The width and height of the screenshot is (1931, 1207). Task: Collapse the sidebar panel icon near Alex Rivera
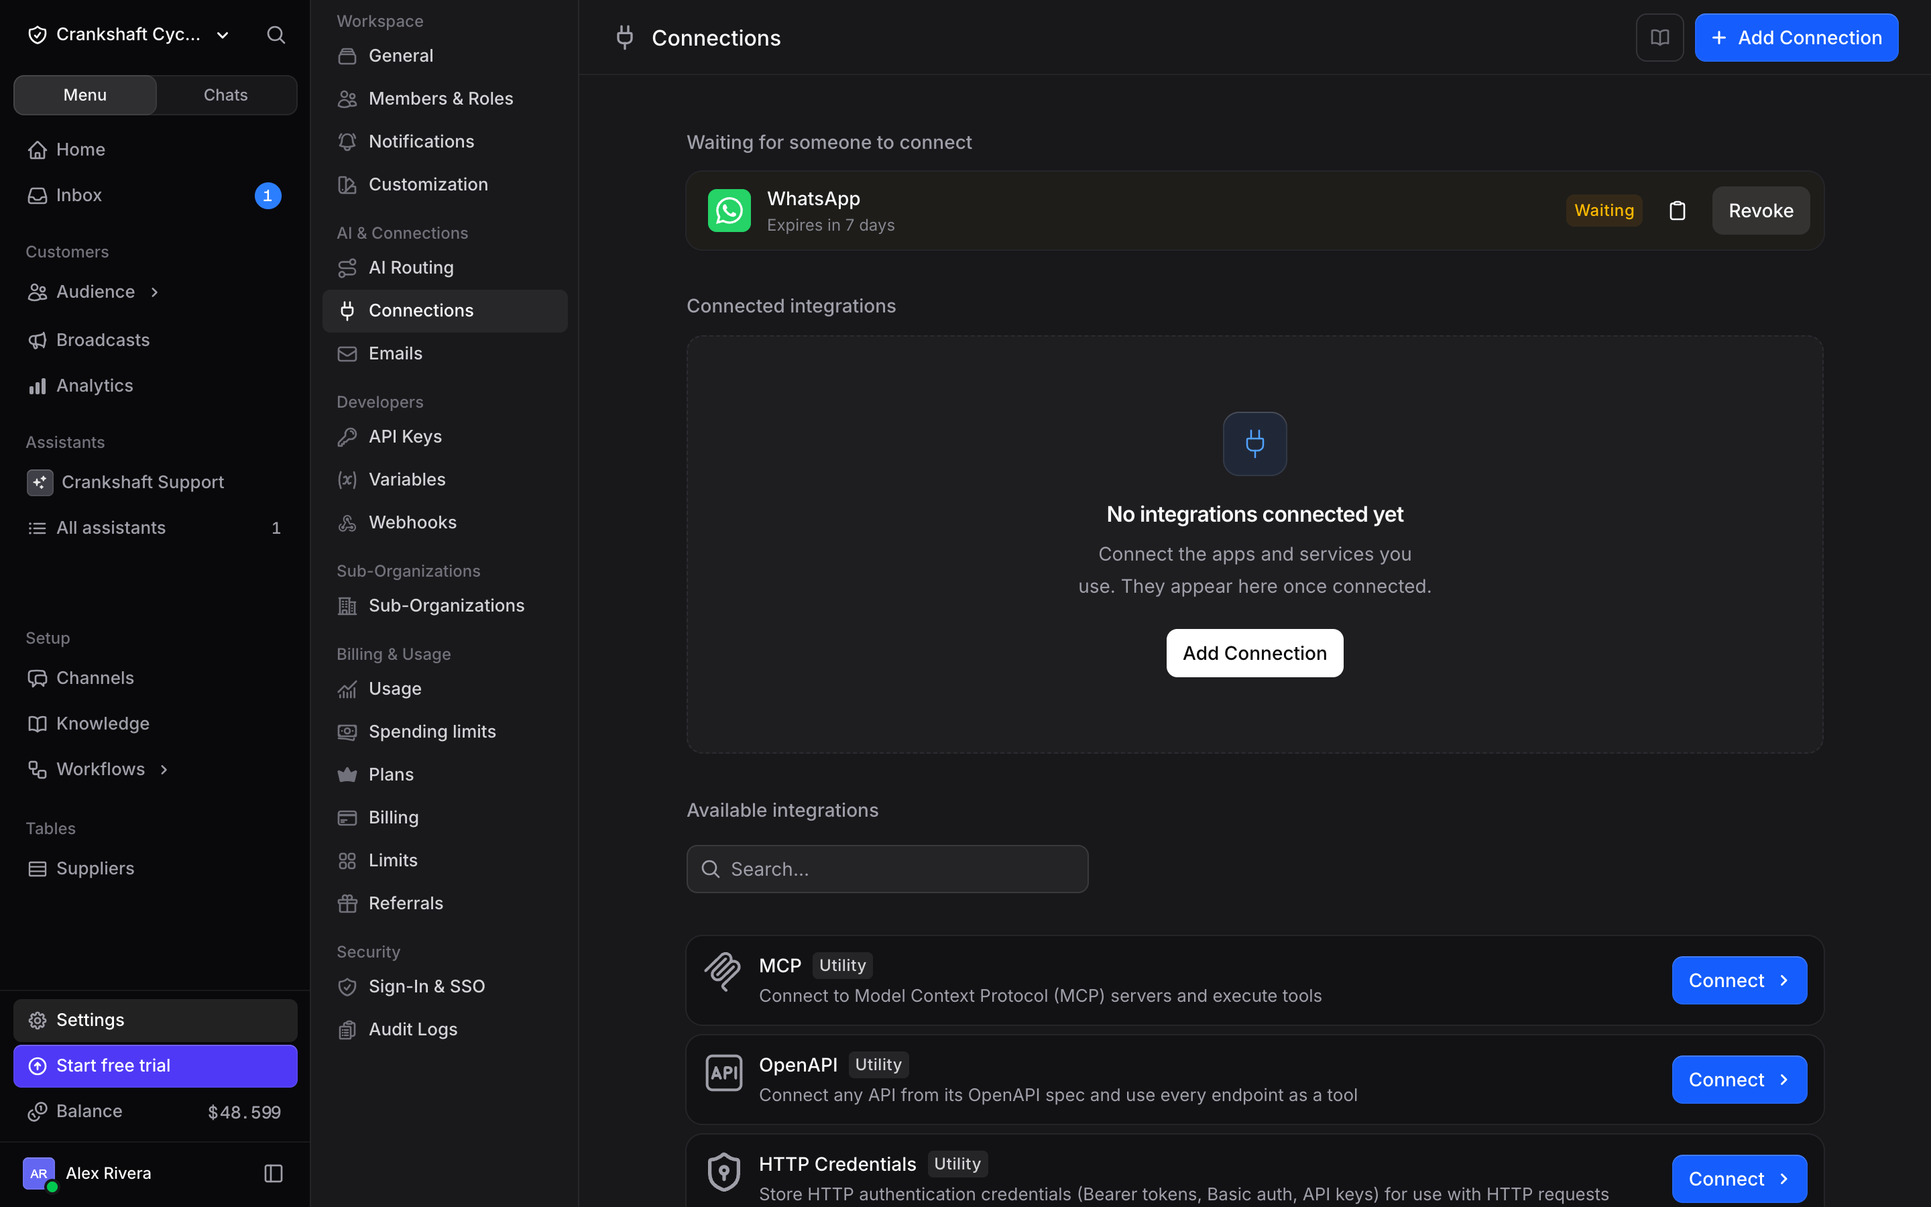(x=273, y=1173)
